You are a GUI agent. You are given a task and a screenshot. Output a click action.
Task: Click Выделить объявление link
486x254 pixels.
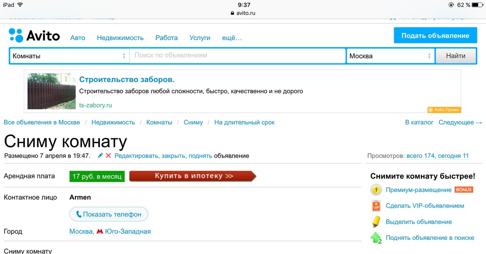click(x=419, y=222)
